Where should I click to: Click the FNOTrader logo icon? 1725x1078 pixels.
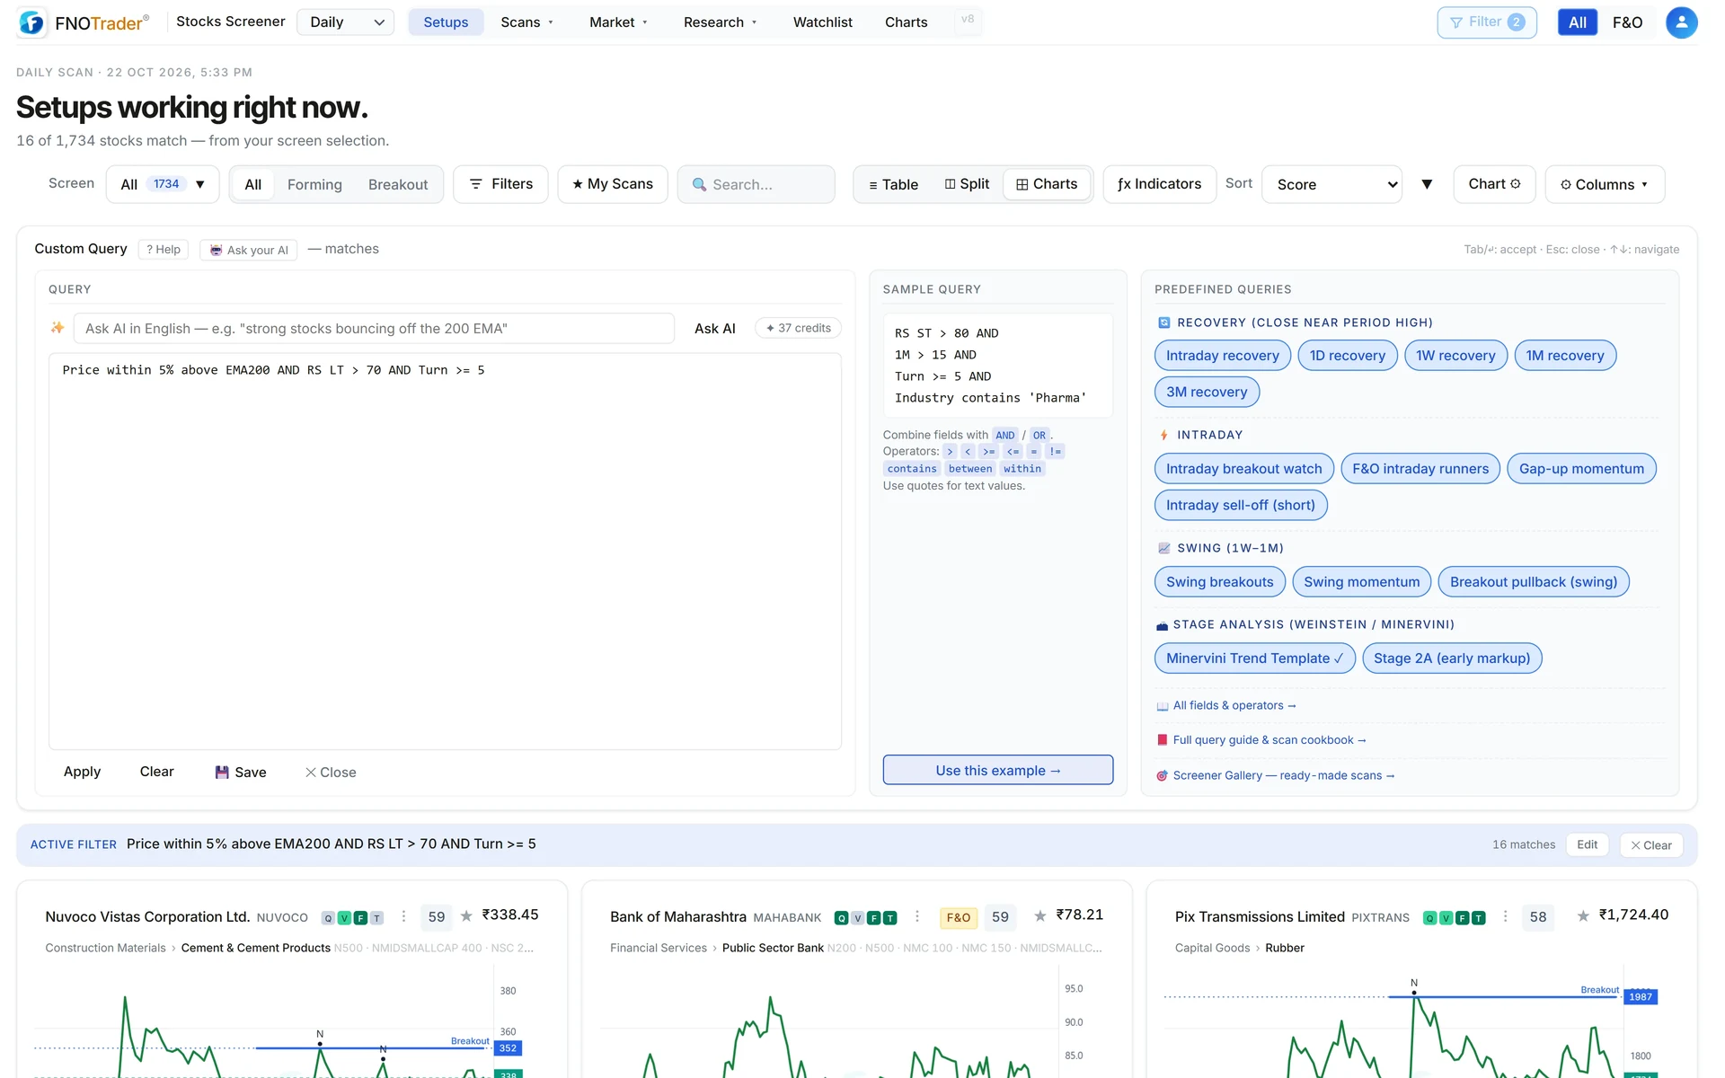[32, 22]
